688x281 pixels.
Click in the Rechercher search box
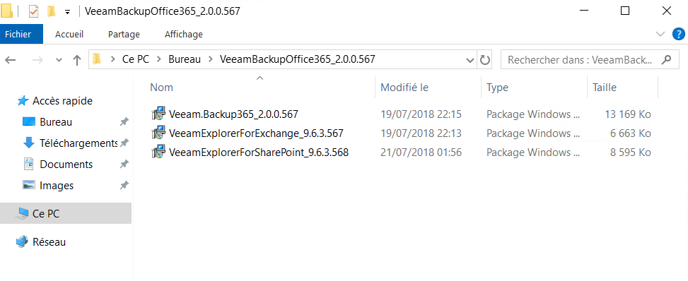point(581,59)
